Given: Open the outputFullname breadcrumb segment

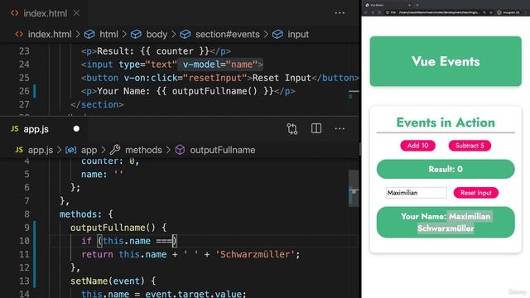Looking at the screenshot, I should [x=223, y=150].
